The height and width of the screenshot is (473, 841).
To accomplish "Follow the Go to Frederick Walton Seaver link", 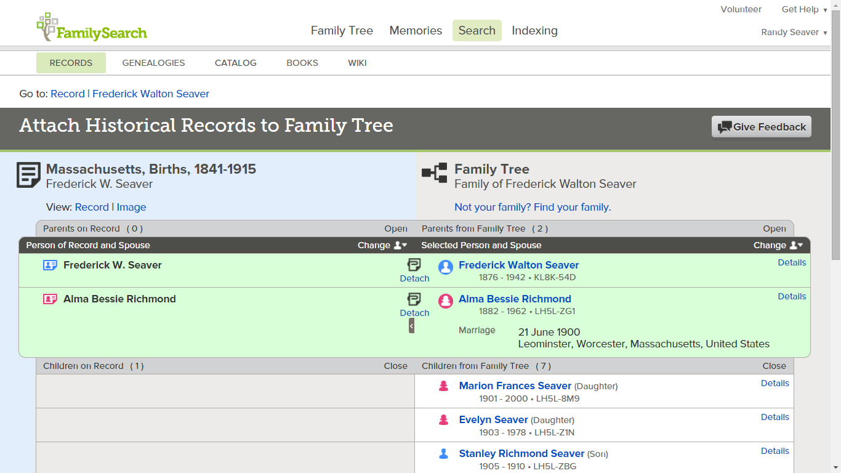I will (x=151, y=94).
